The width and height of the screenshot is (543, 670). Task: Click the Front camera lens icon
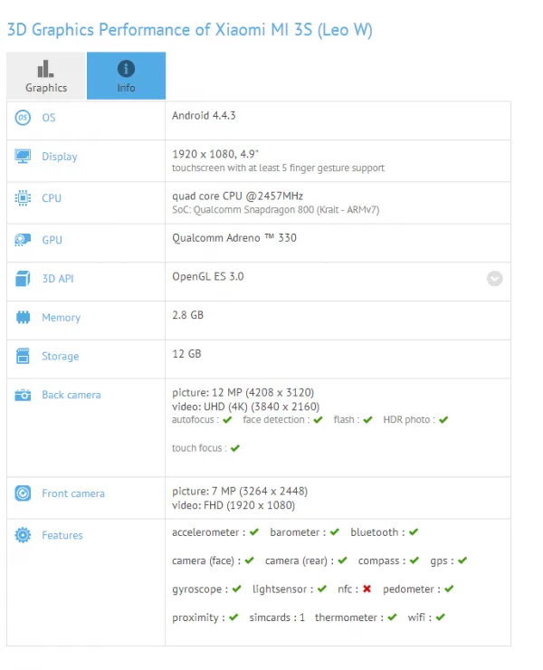click(23, 493)
